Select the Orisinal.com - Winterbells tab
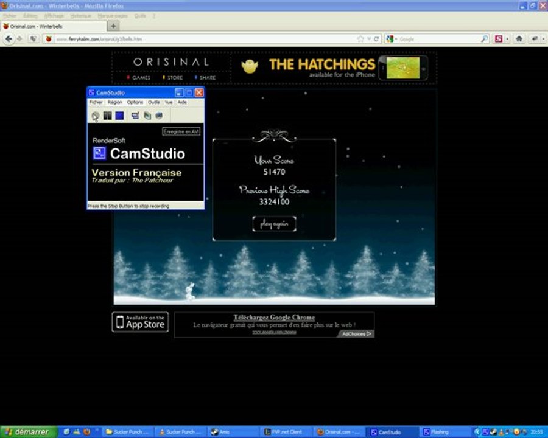 point(54,26)
